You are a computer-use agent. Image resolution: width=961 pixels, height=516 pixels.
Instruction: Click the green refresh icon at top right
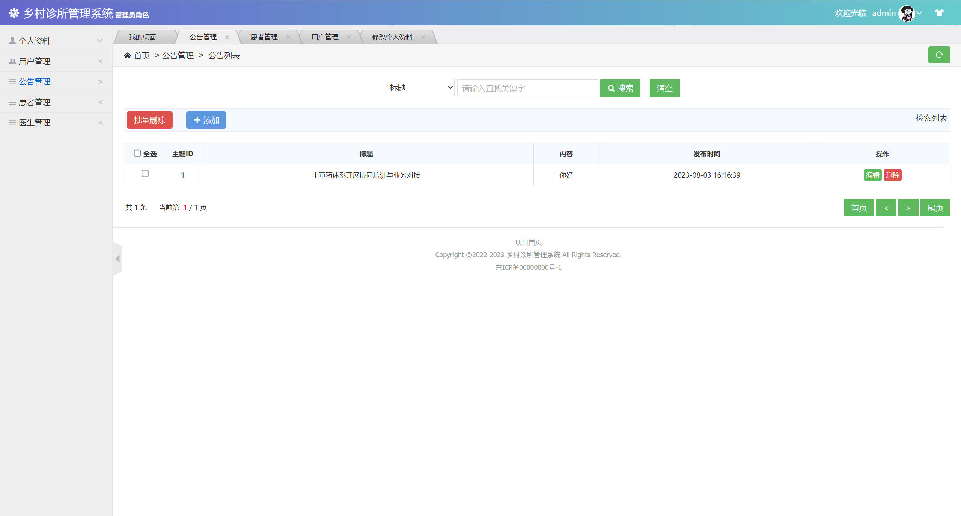[x=939, y=55]
